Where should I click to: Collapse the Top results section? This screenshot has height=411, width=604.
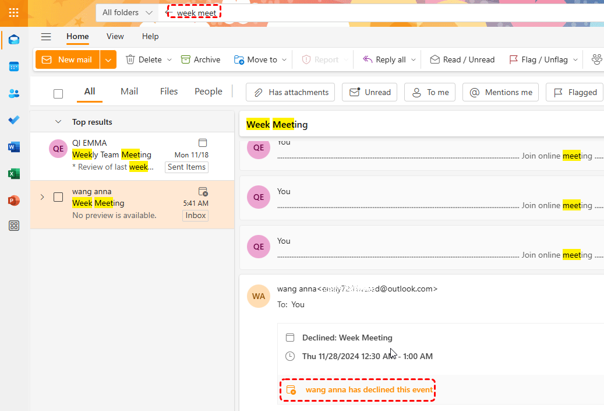point(58,122)
